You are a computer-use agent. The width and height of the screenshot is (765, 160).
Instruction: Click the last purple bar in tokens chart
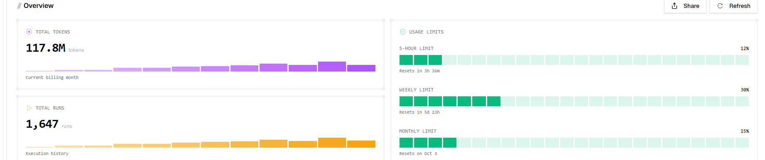[x=361, y=68]
